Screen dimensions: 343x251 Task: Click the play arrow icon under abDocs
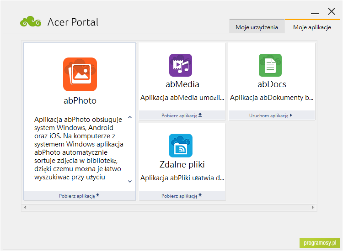[291, 115]
